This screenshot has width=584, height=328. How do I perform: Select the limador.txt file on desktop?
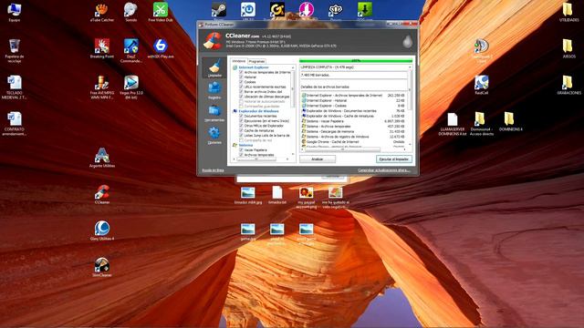click(277, 196)
